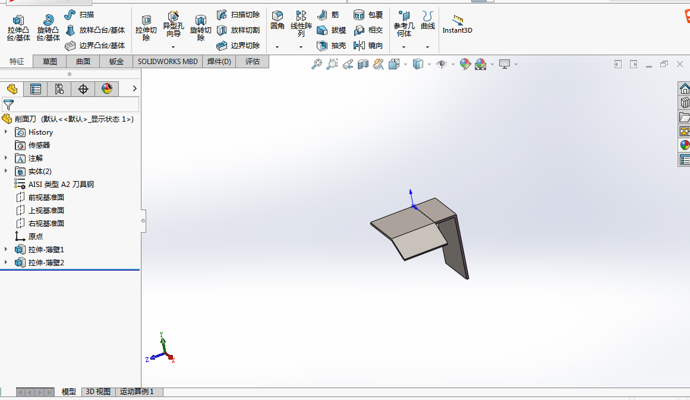Expand the 注解 annotations folder
The width and height of the screenshot is (690, 400).
point(6,158)
